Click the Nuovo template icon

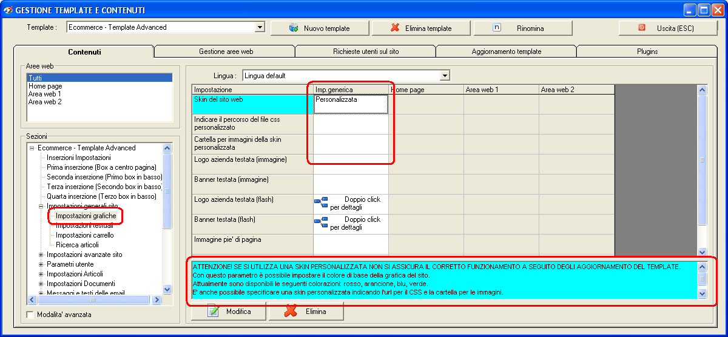point(294,28)
